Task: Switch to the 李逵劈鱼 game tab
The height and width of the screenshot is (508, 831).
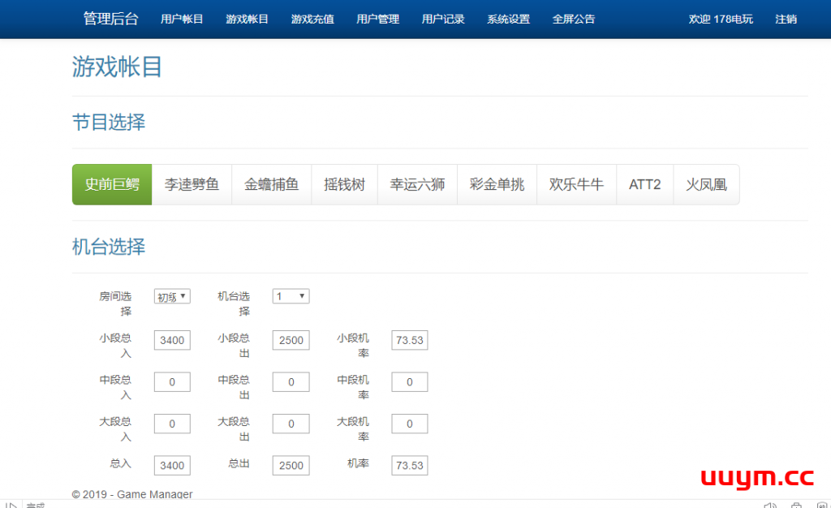Action: click(x=192, y=184)
